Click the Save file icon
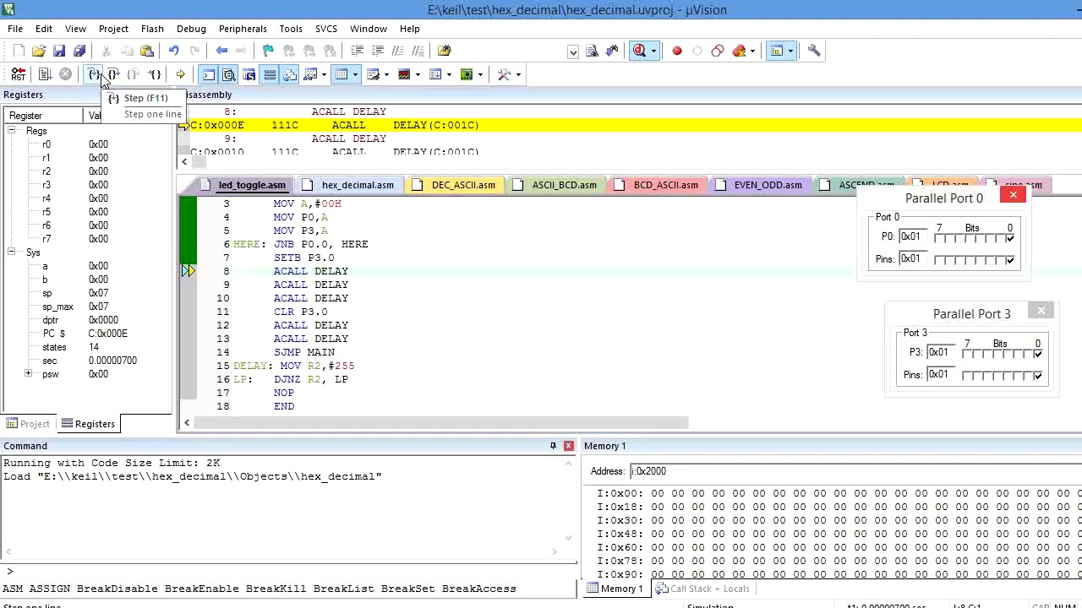The height and width of the screenshot is (608, 1082). point(59,51)
